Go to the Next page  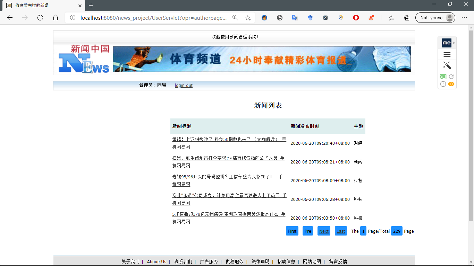coord(324,231)
